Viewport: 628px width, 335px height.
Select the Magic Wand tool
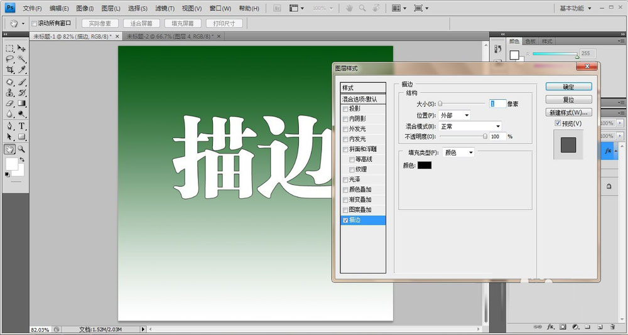click(21, 59)
